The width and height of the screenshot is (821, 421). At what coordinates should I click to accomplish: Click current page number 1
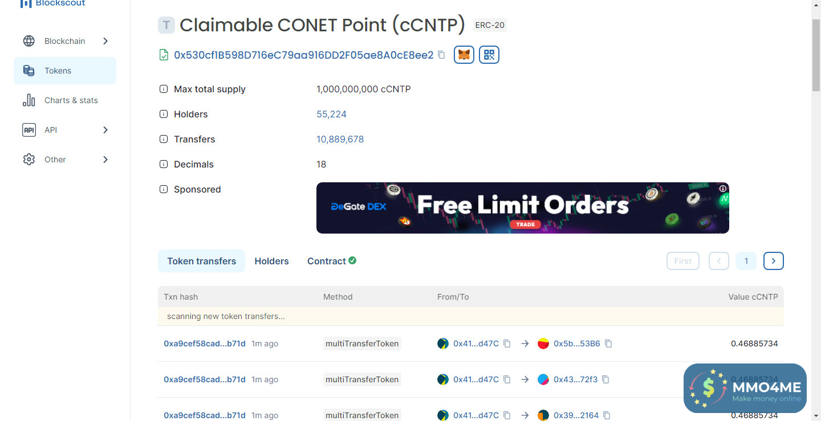tap(746, 261)
